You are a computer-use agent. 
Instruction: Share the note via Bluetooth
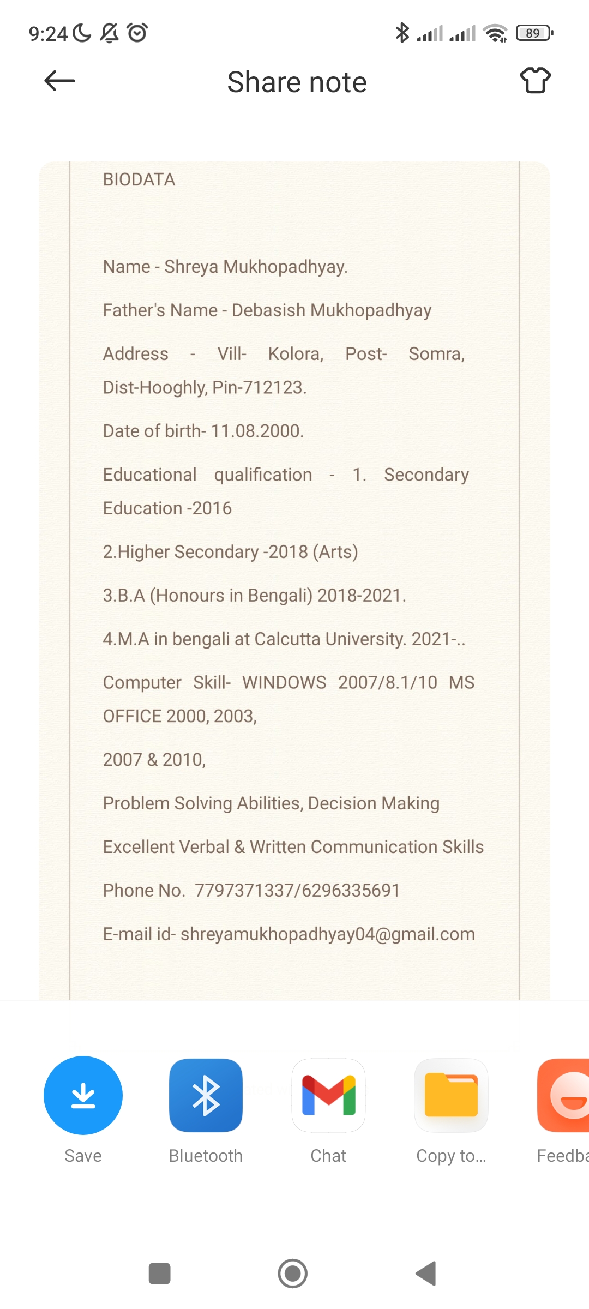(206, 1095)
